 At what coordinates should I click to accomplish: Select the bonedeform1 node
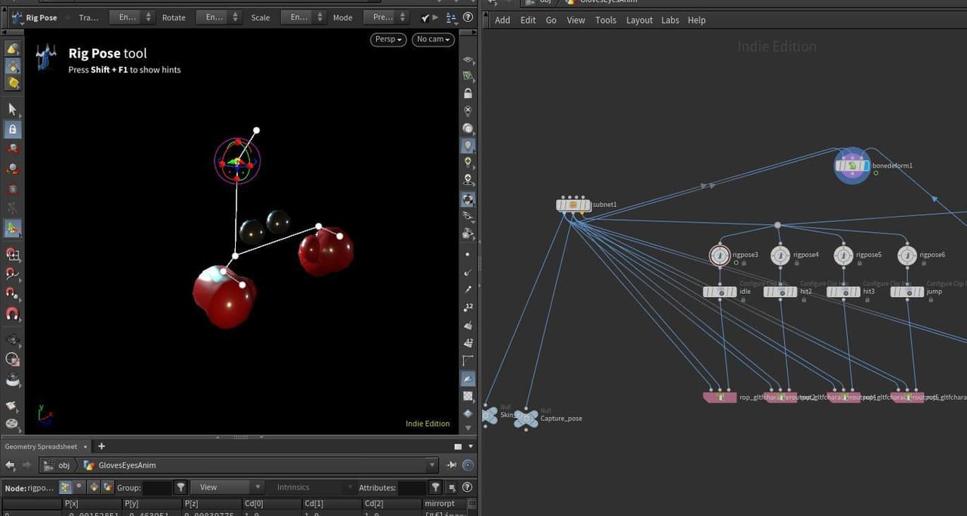(851, 165)
